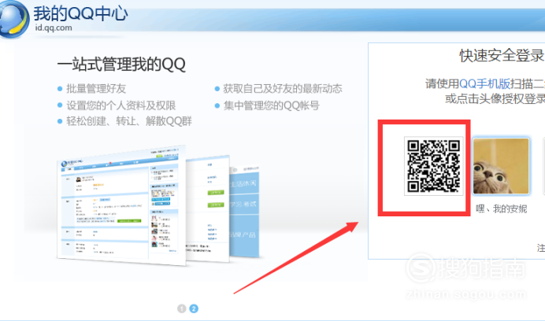Click the 我的QQ中心 title text
Image resolution: width=545 pixels, height=321 pixels.
(x=80, y=13)
